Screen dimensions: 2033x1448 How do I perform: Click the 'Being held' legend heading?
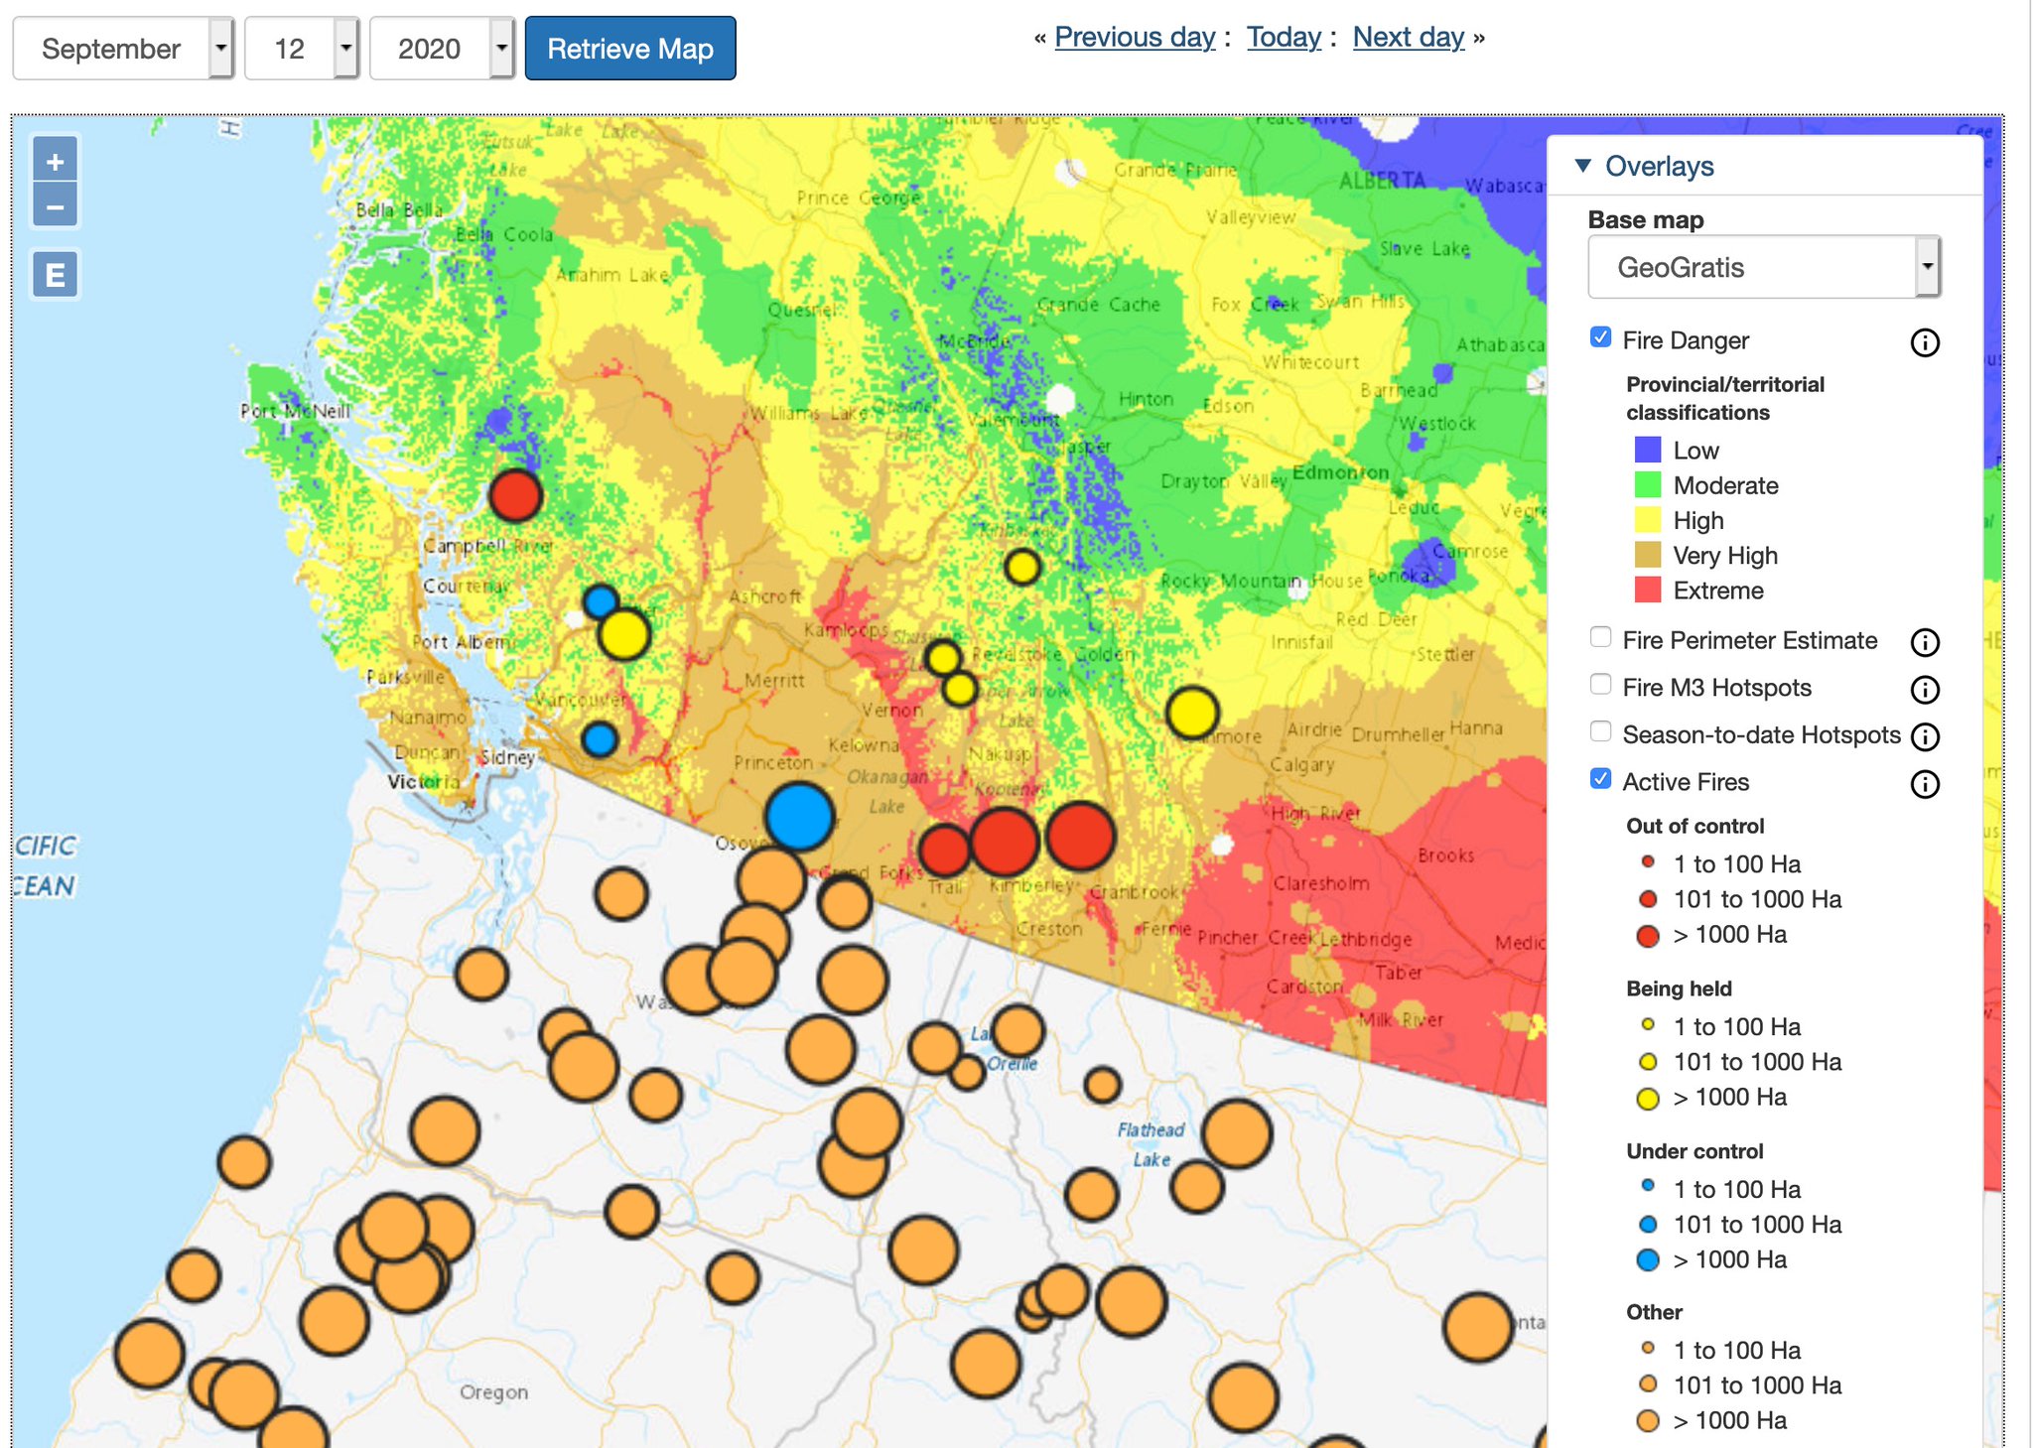click(x=1679, y=989)
